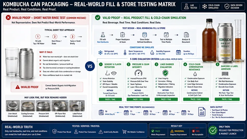The image size is (247, 139).
Task: Click the Lab Tested flask icon
Action: point(186,6)
